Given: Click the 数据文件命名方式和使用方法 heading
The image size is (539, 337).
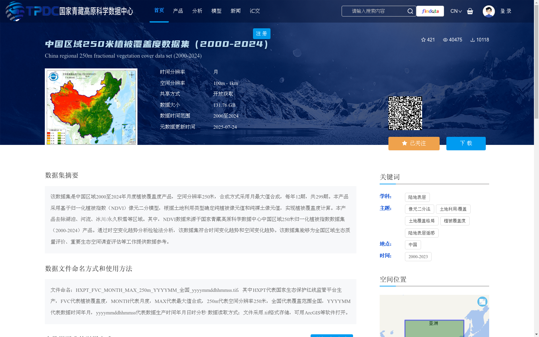Looking at the screenshot, I should [89, 269].
